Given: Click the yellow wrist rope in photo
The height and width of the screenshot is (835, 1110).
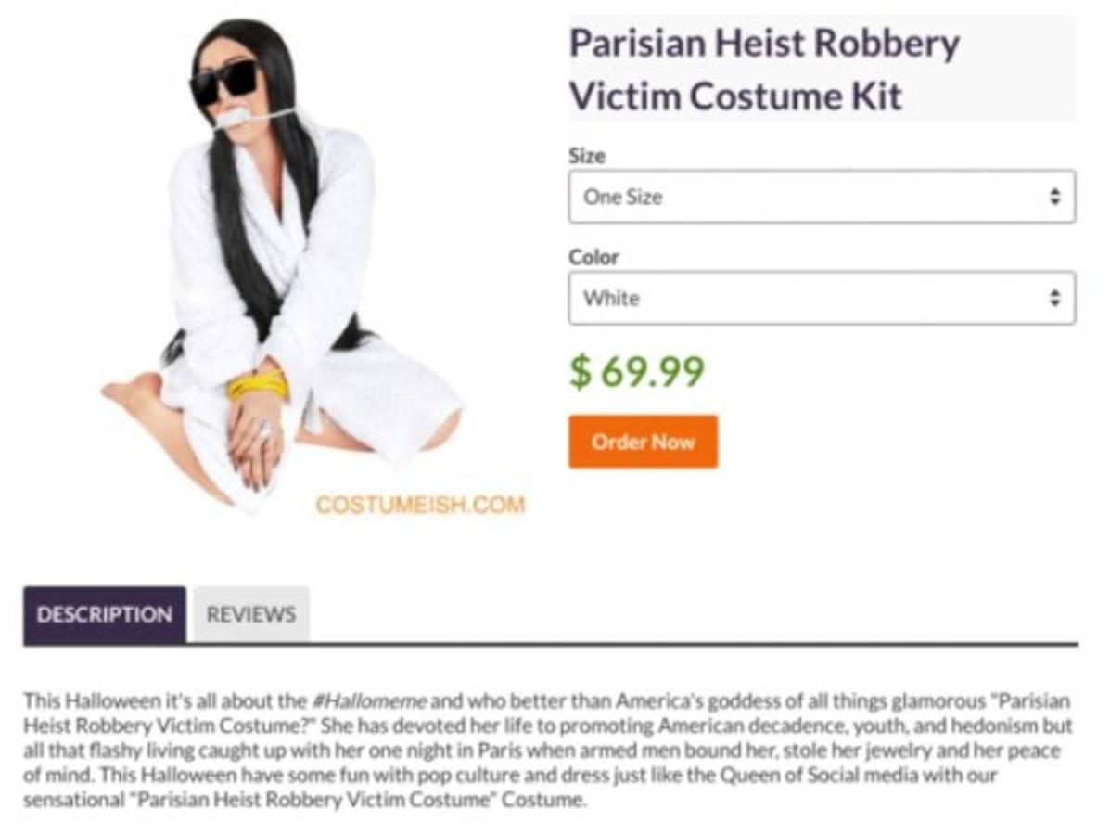Looking at the screenshot, I should [258, 384].
